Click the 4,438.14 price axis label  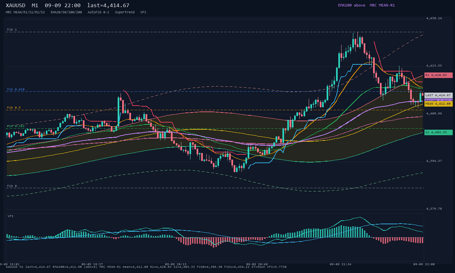(434, 19)
